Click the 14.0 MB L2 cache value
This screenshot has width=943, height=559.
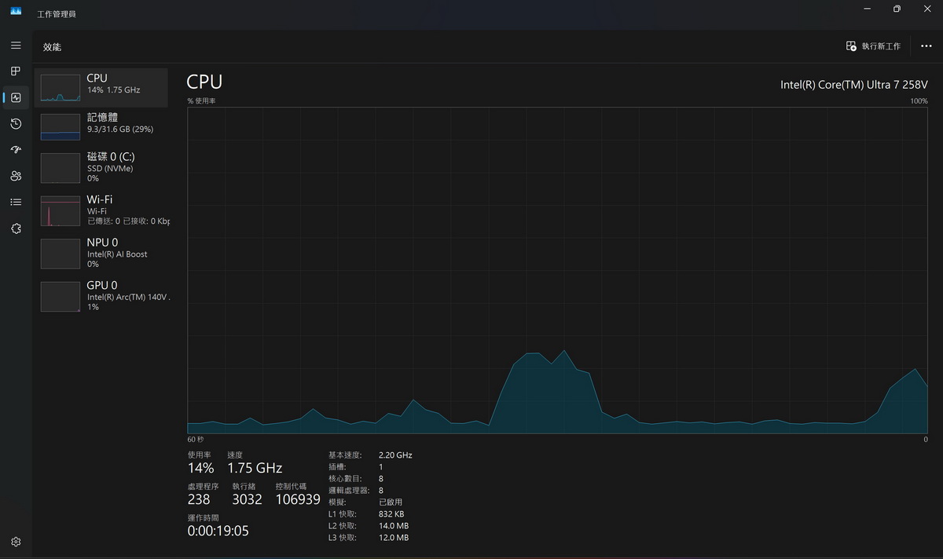pos(393,525)
